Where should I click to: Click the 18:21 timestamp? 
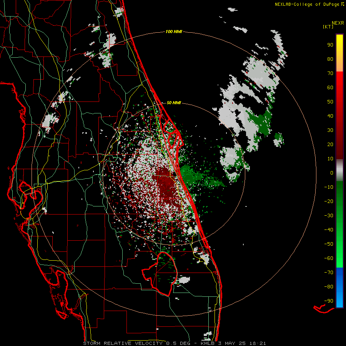pos(258,343)
